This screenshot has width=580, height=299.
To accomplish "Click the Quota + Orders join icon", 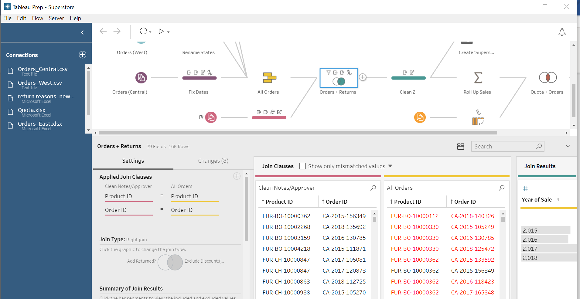I will click(x=548, y=78).
